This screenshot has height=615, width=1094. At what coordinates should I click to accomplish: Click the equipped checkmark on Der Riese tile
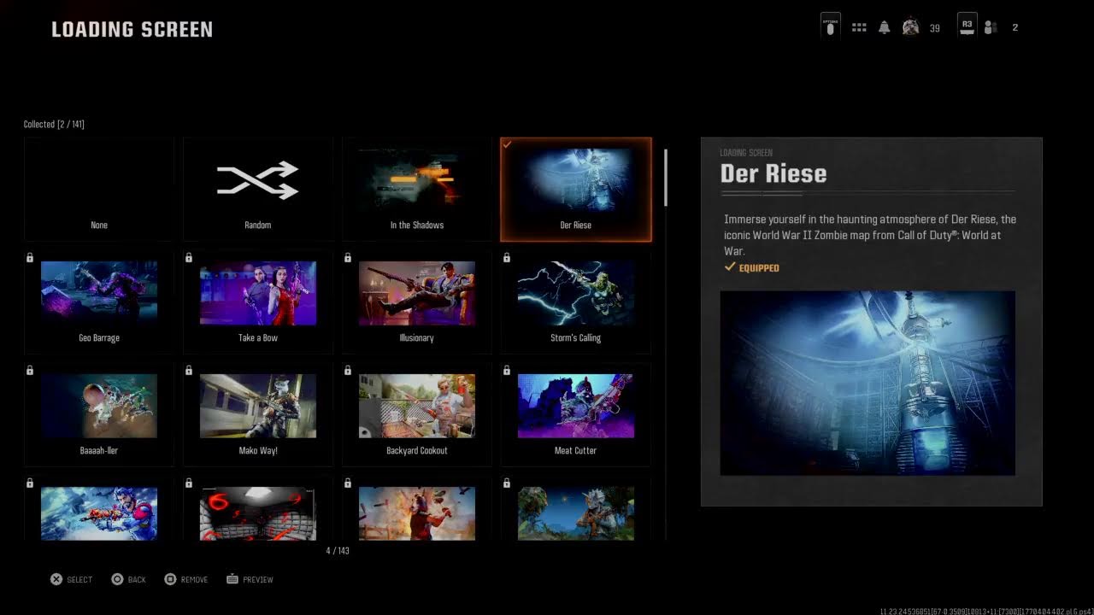click(x=508, y=145)
